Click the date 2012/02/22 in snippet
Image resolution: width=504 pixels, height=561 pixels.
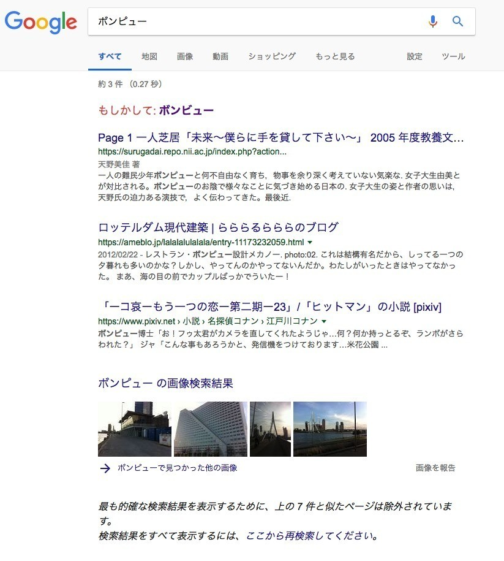[x=118, y=254]
